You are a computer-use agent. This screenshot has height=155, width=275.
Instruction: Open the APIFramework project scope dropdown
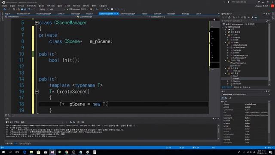40,17
